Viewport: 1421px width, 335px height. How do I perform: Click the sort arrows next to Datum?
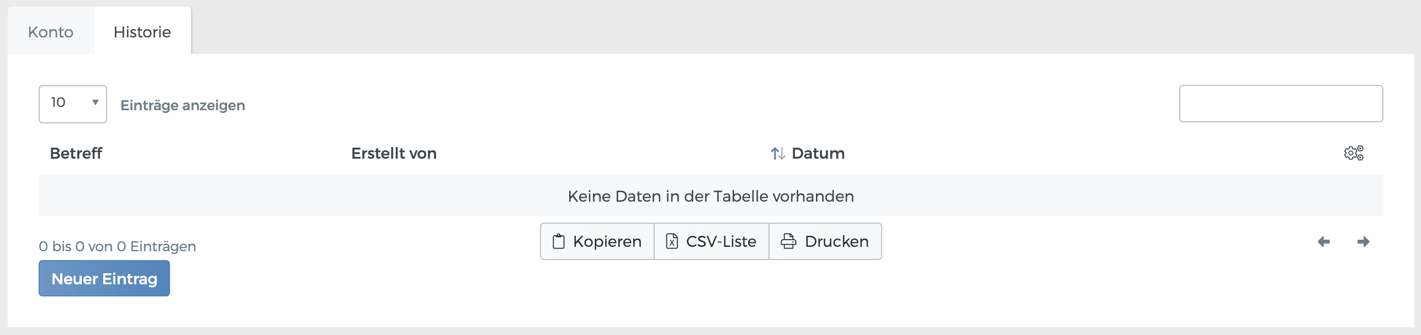point(778,153)
